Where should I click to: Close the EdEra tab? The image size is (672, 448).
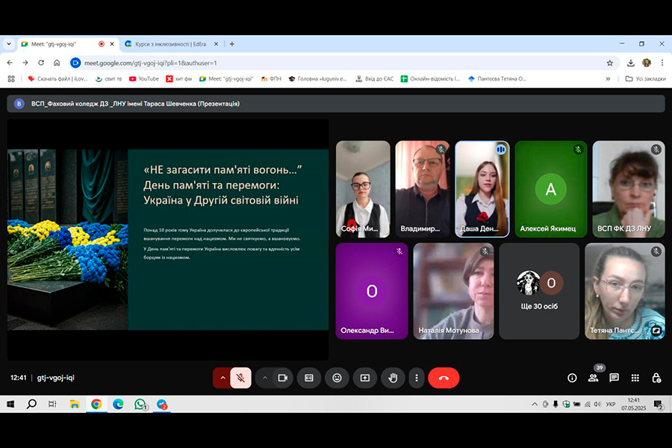216,44
